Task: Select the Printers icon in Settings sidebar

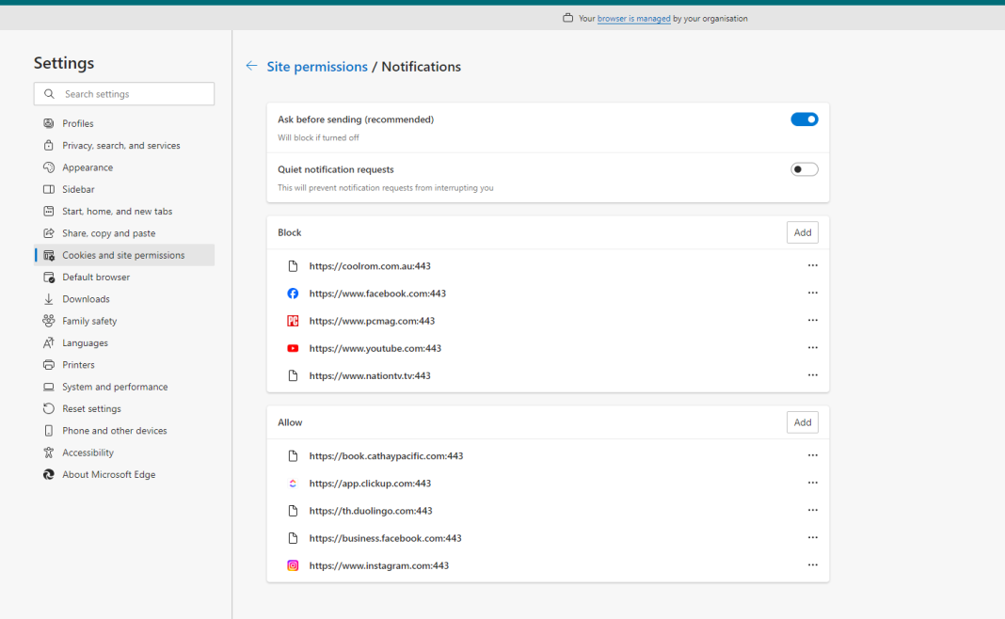Action: point(48,364)
